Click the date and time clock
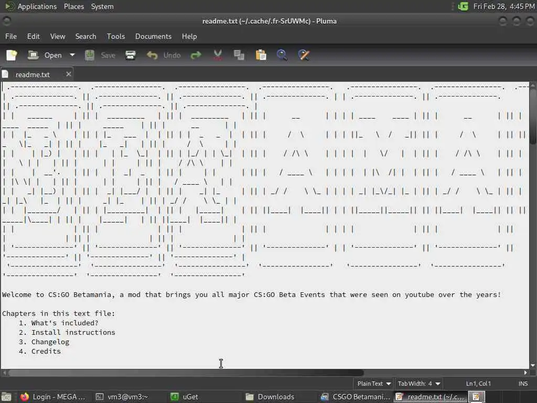 tap(504, 6)
